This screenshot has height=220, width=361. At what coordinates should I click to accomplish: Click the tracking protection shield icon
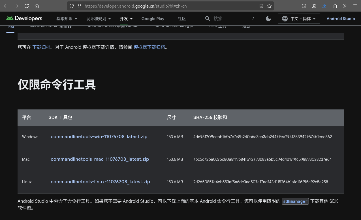(x=72, y=6)
